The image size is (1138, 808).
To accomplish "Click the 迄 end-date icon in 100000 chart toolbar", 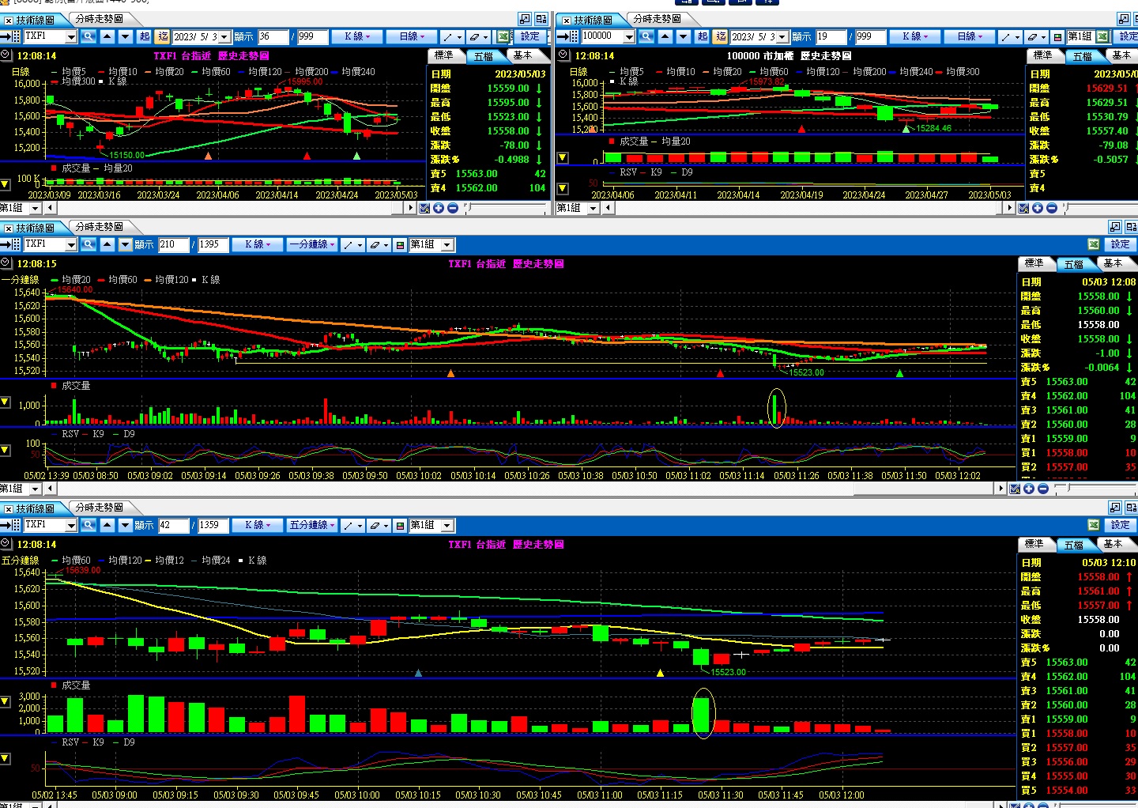I will (x=721, y=36).
